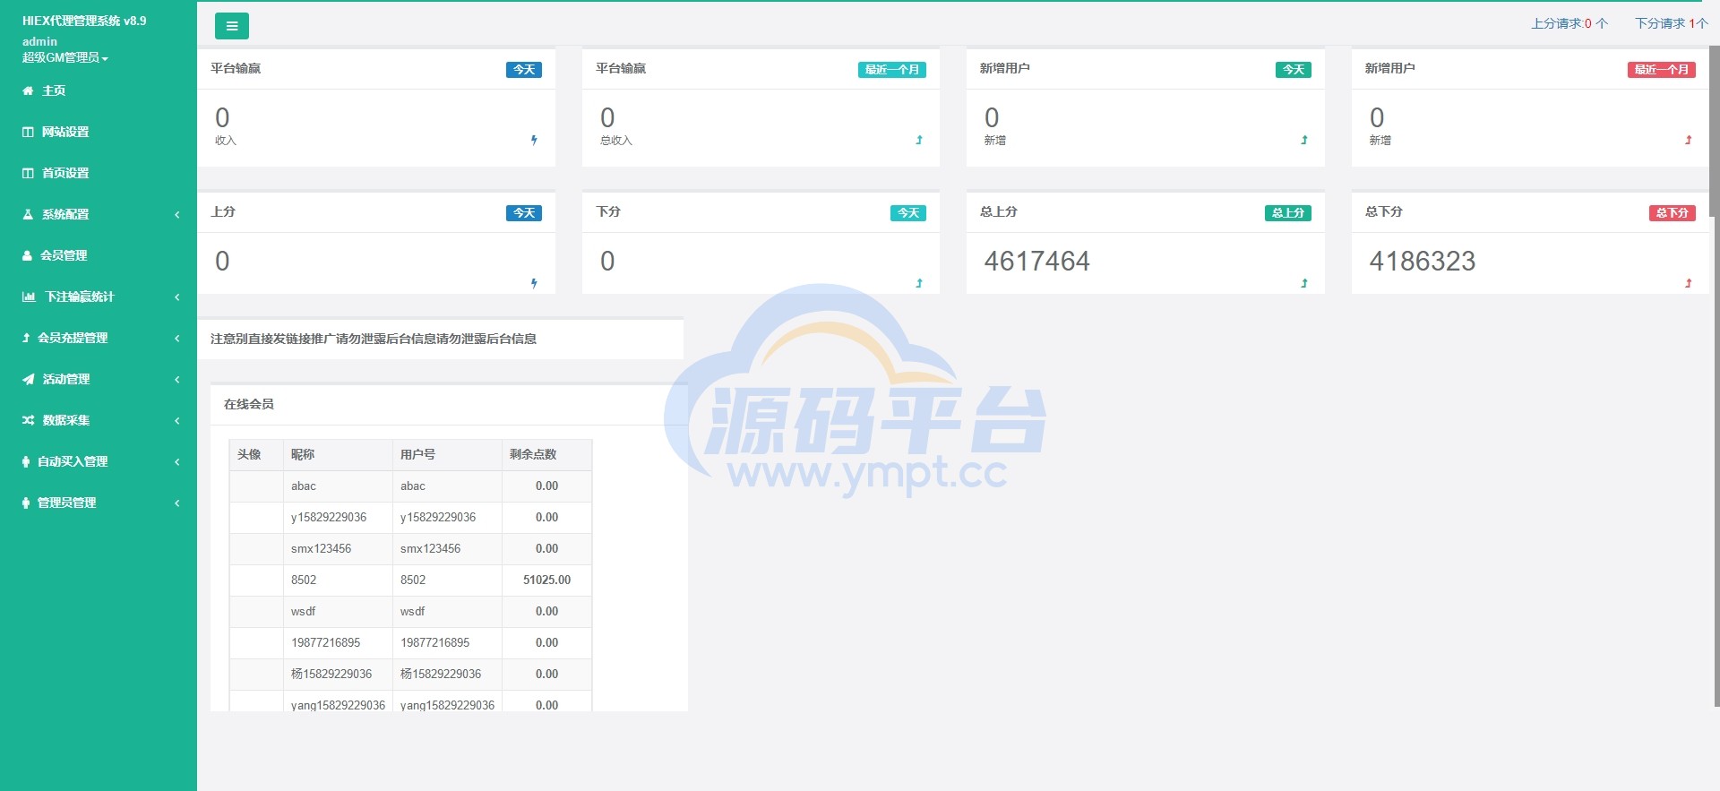Click the 下注输赢统计 chart icon
The width and height of the screenshot is (1720, 791).
click(x=29, y=297)
